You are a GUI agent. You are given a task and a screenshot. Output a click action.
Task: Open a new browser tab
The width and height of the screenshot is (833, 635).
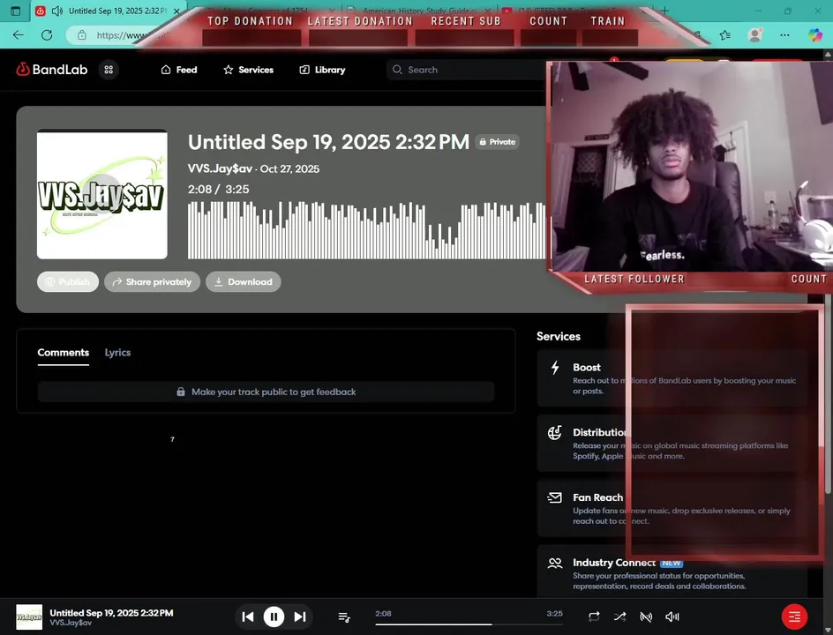tap(665, 11)
